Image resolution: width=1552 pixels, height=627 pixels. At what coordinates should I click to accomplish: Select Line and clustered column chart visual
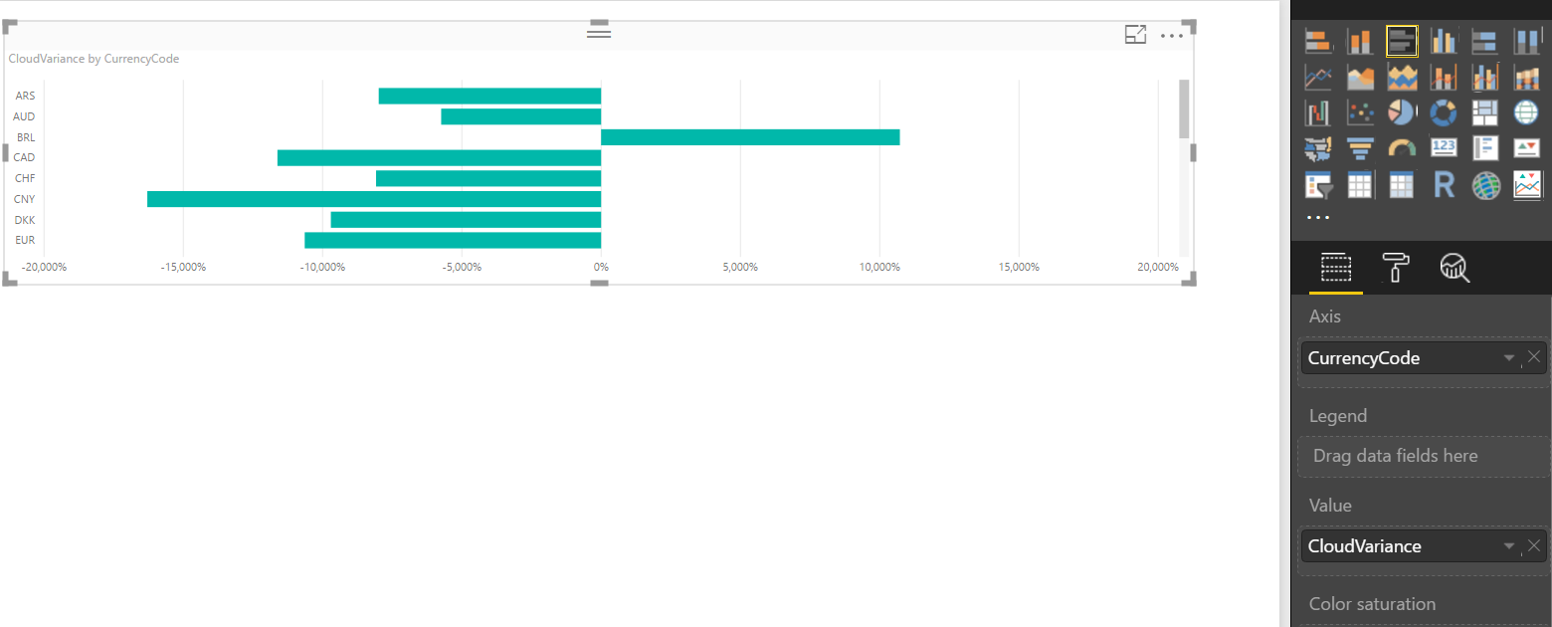(1484, 77)
